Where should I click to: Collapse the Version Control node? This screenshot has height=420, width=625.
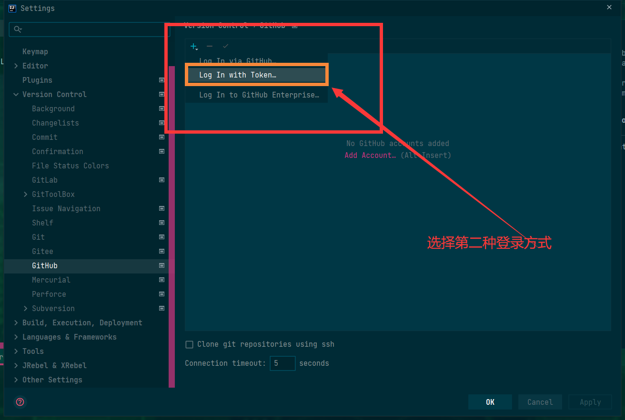pyautogui.click(x=16, y=94)
